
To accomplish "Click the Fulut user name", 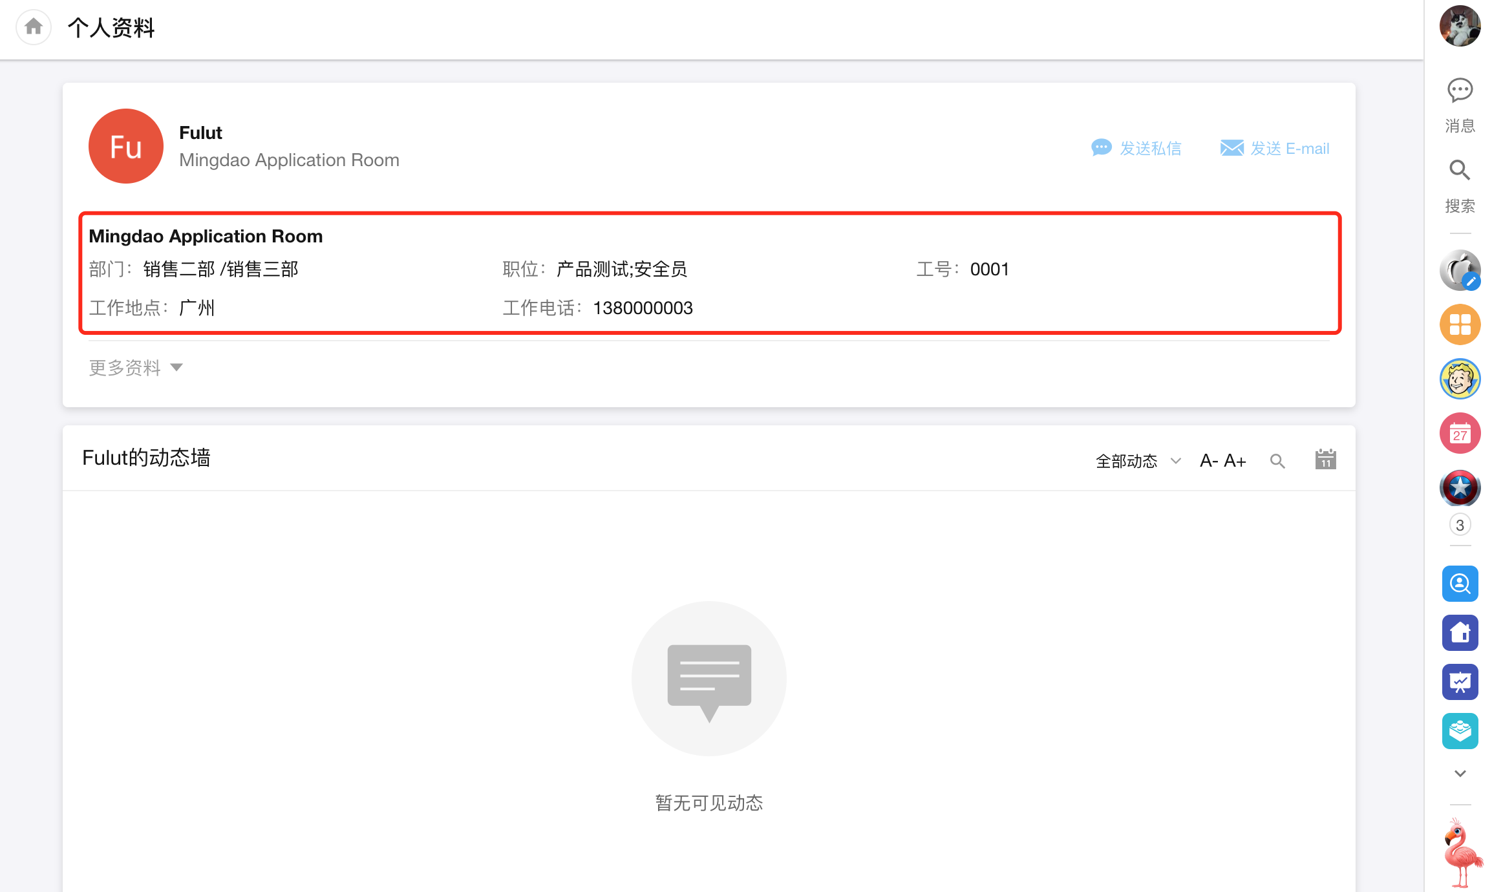I will 200,133.
